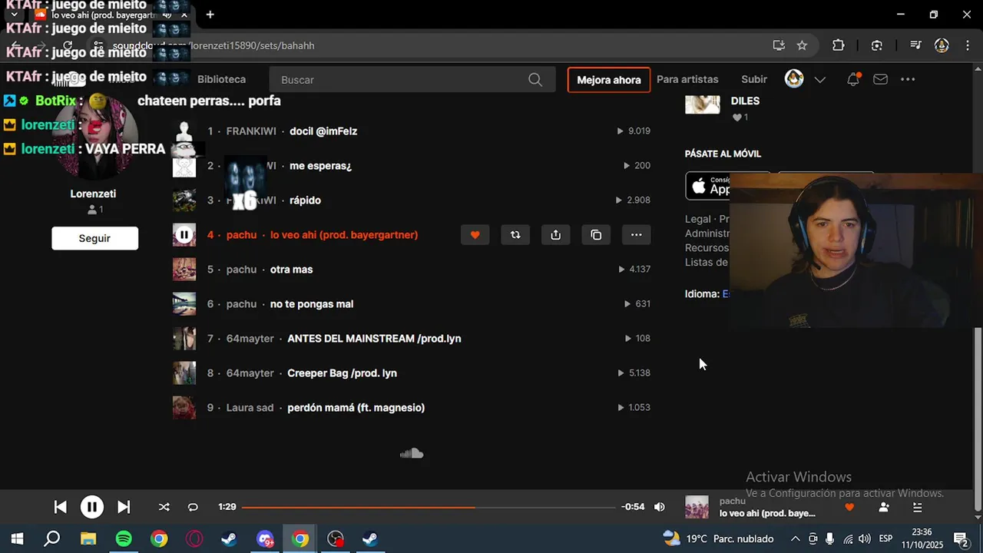Toggle repeat in the player bar

pos(193,507)
